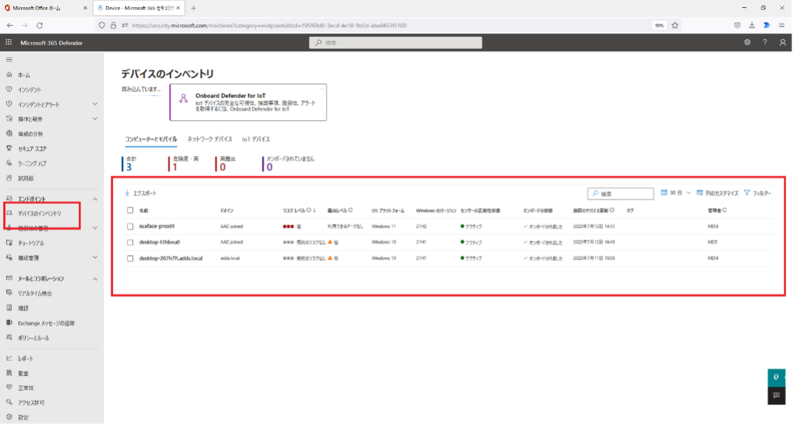
Task: Click the Firefox reload page button
Action: (x=40, y=26)
